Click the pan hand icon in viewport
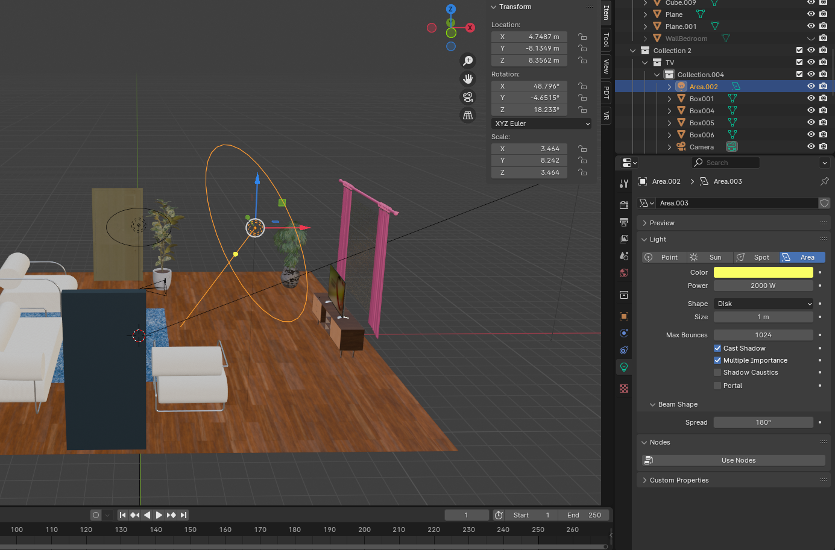This screenshot has height=550, width=835. pyautogui.click(x=468, y=79)
